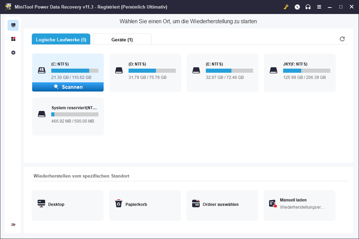Open the hamburger menu in title bar
Viewport: 359px width, 239px height.
[x=319, y=7]
